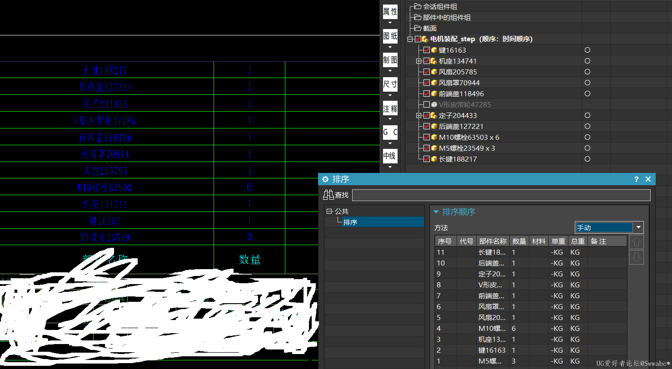Click the 截面 folder icon
672x369 pixels.
[x=418, y=28]
